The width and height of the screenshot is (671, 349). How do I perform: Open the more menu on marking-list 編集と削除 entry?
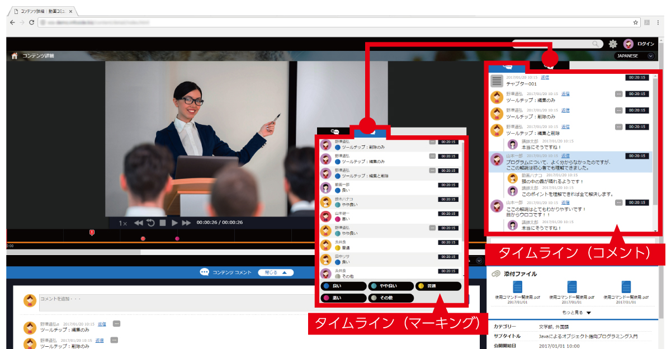(432, 171)
